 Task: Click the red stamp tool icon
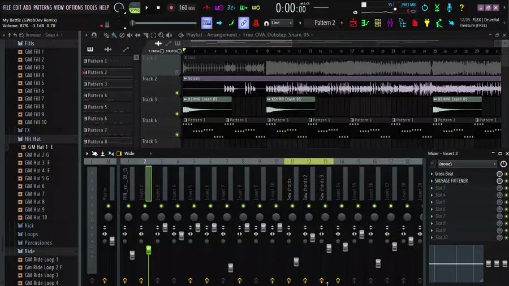(x=256, y=23)
